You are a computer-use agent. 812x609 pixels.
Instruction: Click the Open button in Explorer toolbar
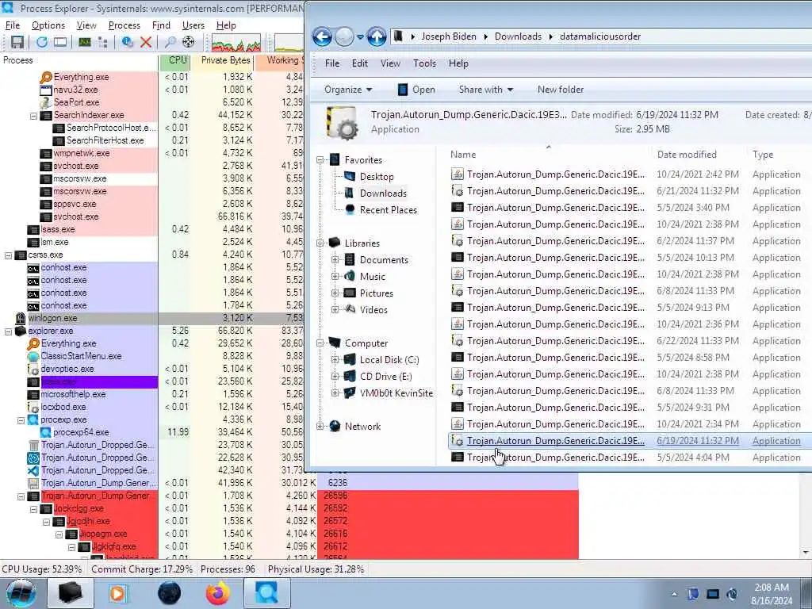pyautogui.click(x=416, y=90)
